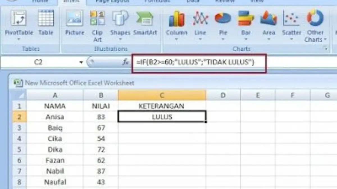Switch to the Insert ribbon tab
The width and height of the screenshot is (337, 189).
[71, 2]
